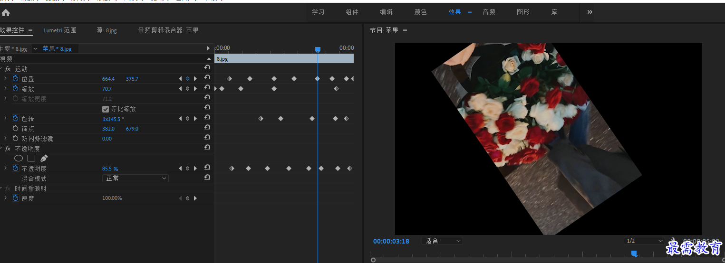This screenshot has height=263, width=725.
Task: Toggle animation stopwatch for 旋转
Action: 15,118
